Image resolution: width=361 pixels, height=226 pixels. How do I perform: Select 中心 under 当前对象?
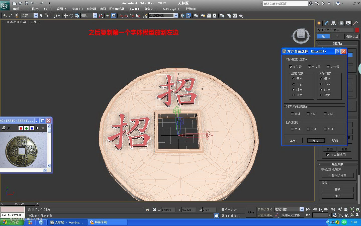(294, 84)
